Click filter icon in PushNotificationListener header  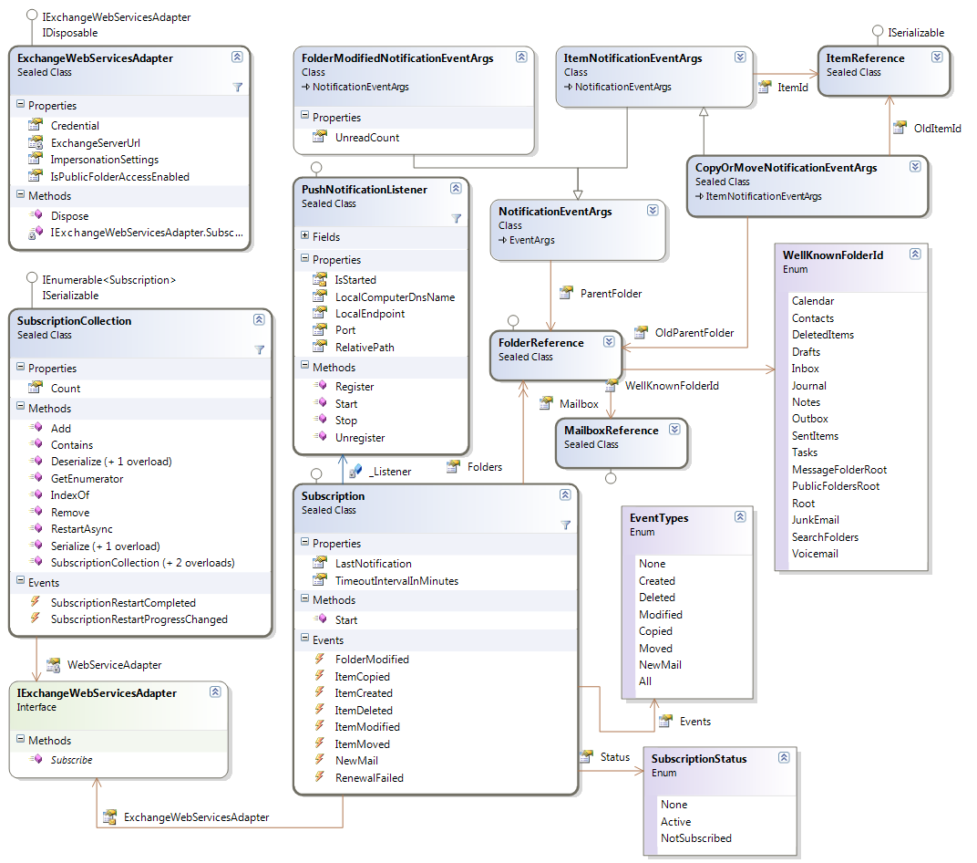pyautogui.click(x=457, y=219)
